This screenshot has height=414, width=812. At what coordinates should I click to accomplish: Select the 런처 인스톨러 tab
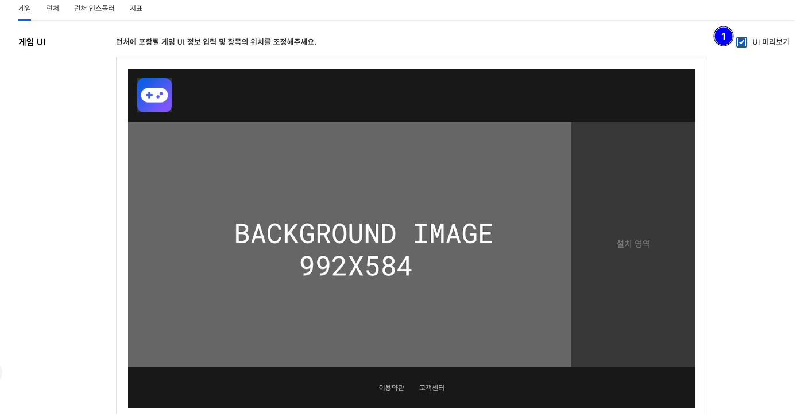click(94, 9)
